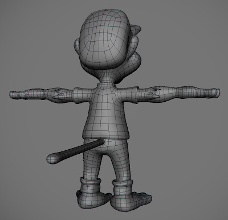
Task: Click the rounded tip of the tail
Action: tap(53, 158)
